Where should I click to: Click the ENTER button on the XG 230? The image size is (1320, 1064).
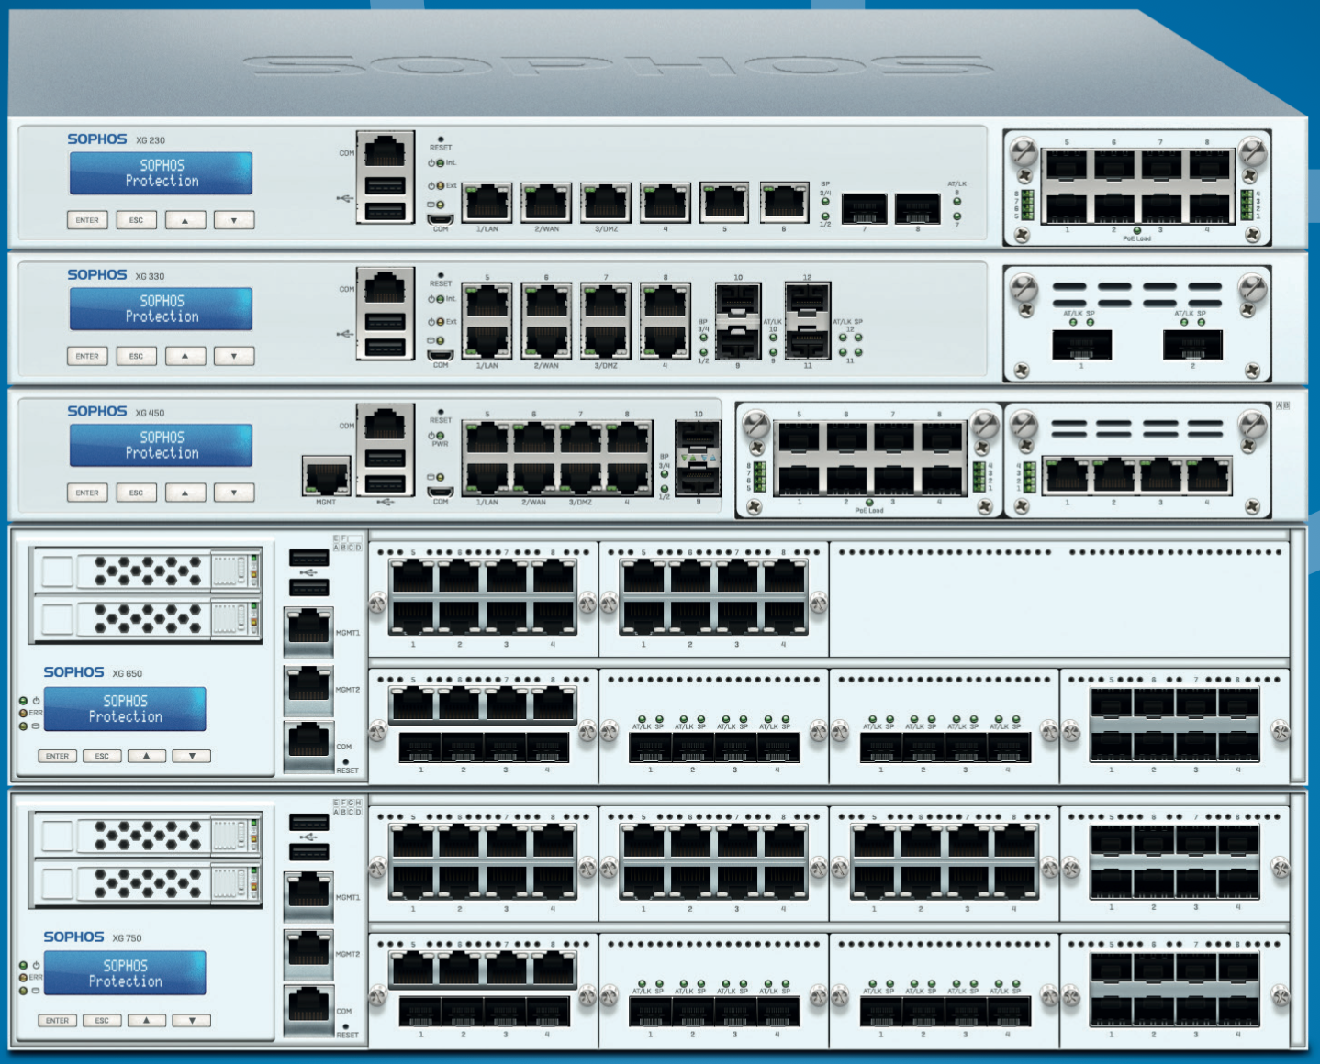click(x=87, y=220)
